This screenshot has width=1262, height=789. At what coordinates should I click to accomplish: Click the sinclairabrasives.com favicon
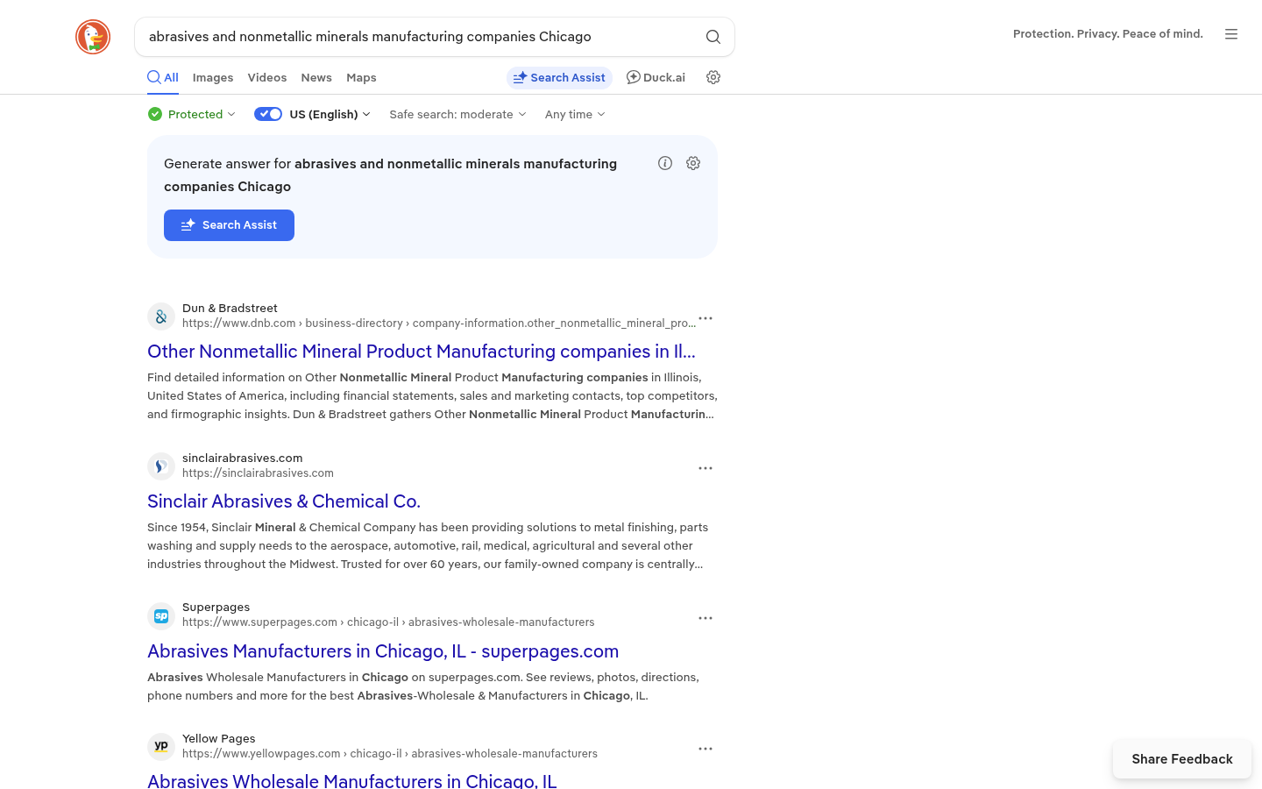[x=161, y=466]
